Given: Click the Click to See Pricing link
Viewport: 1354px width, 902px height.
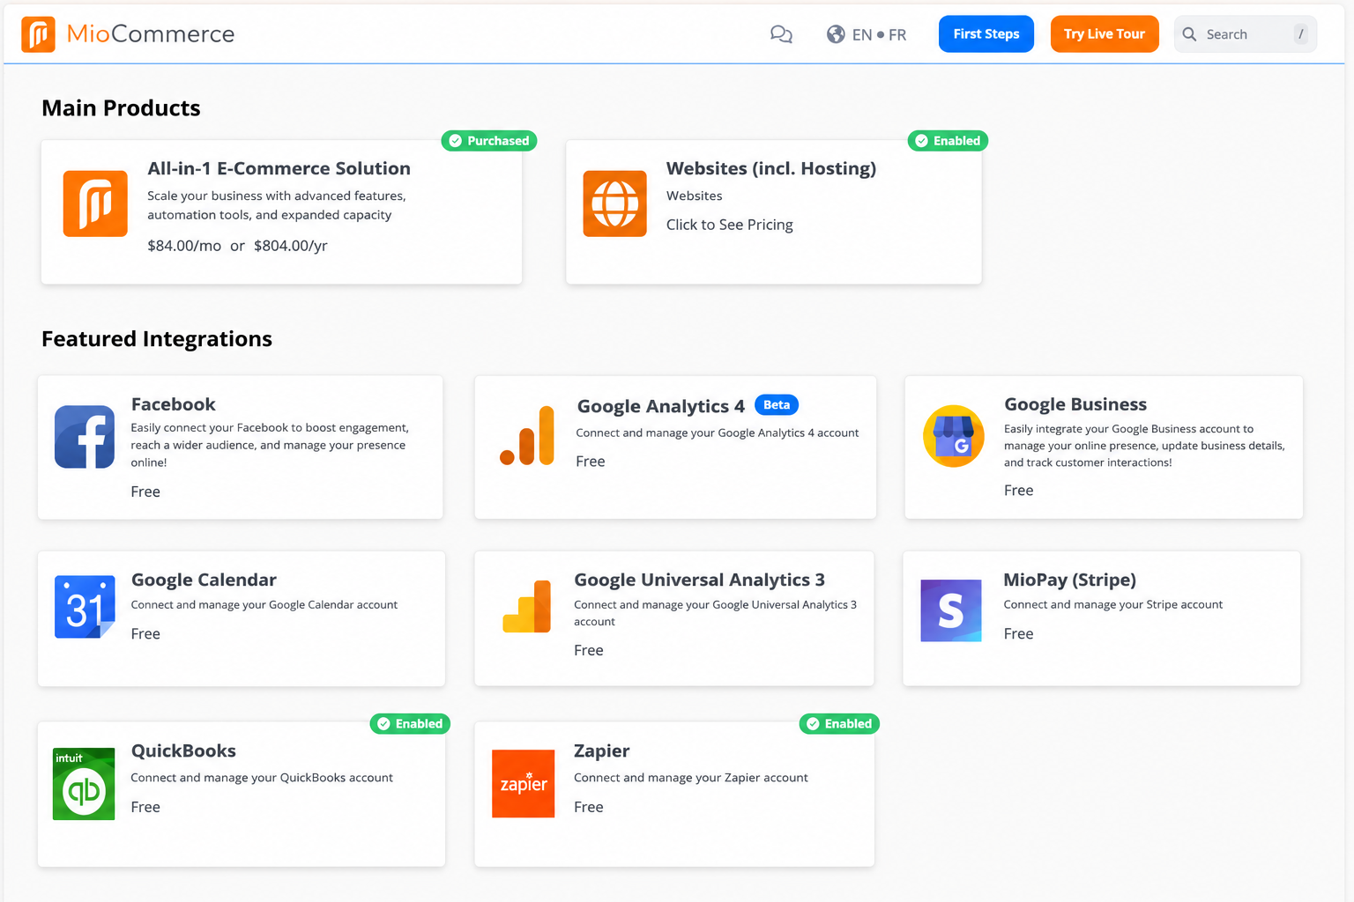Looking at the screenshot, I should pyautogui.click(x=730, y=225).
